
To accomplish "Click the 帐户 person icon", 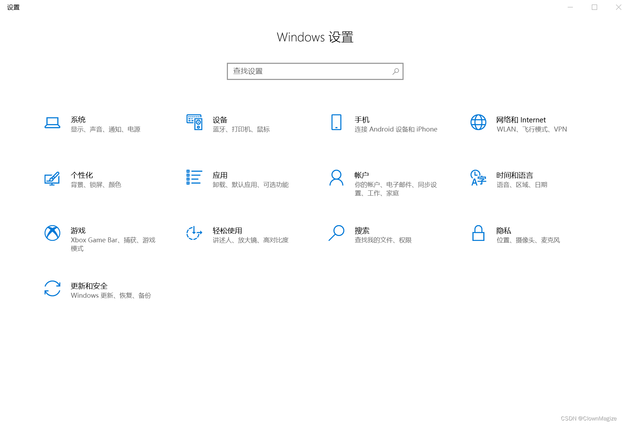I will point(336,178).
